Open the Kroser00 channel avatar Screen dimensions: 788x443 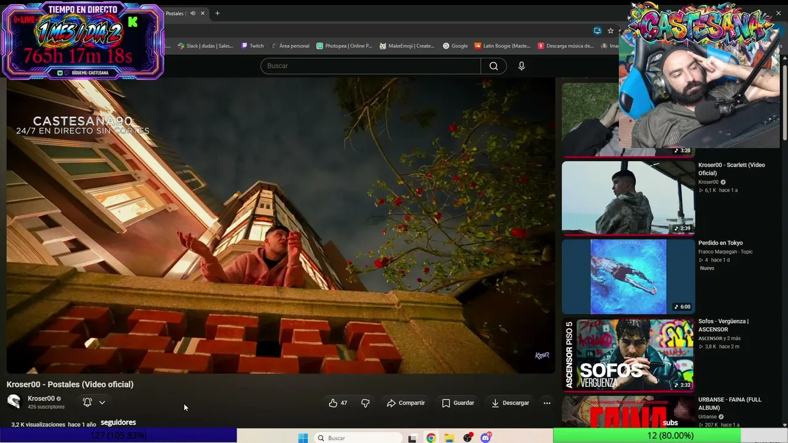[x=14, y=402]
